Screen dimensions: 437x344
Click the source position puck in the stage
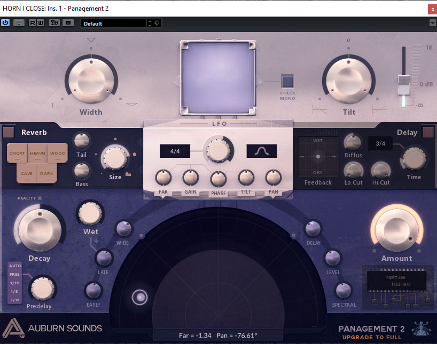point(139,297)
